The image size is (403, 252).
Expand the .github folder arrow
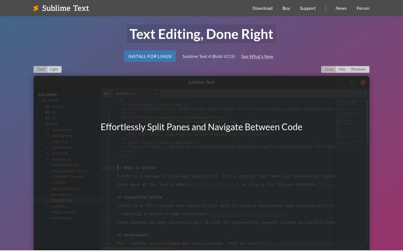click(x=43, y=106)
